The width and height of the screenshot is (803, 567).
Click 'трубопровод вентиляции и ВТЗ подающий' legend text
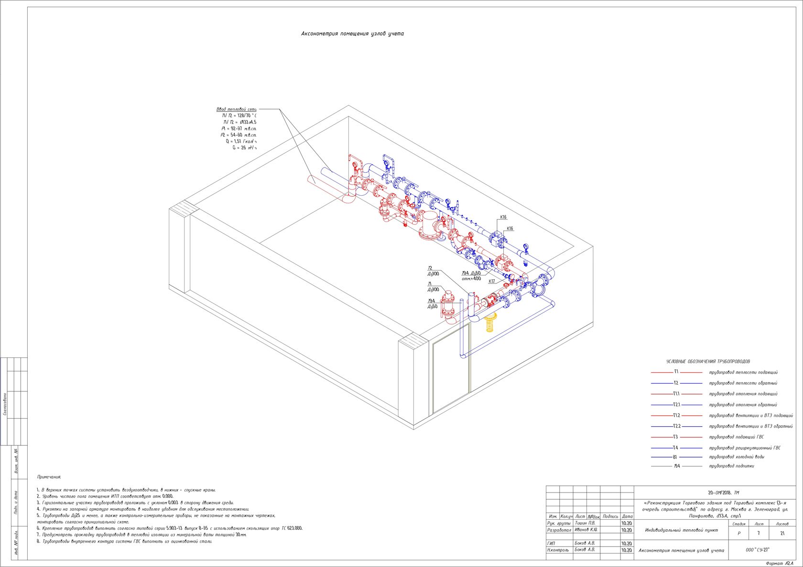(751, 416)
